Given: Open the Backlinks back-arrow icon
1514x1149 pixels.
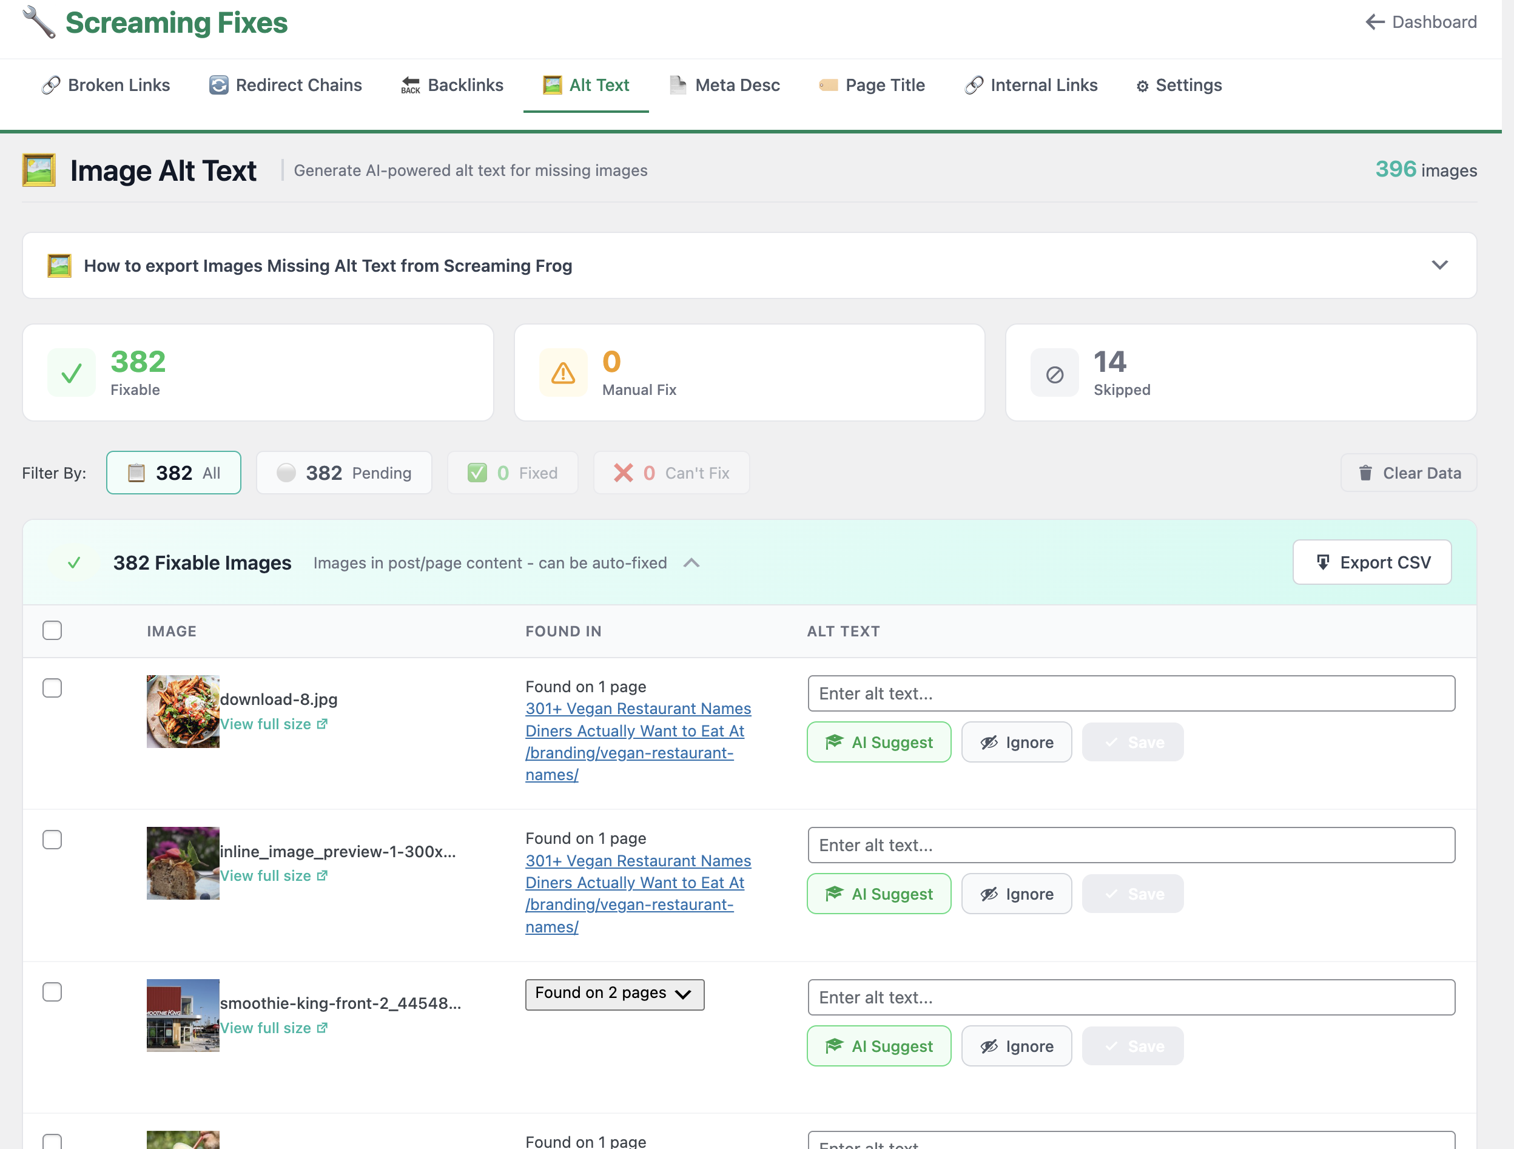Looking at the screenshot, I should click(x=409, y=85).
